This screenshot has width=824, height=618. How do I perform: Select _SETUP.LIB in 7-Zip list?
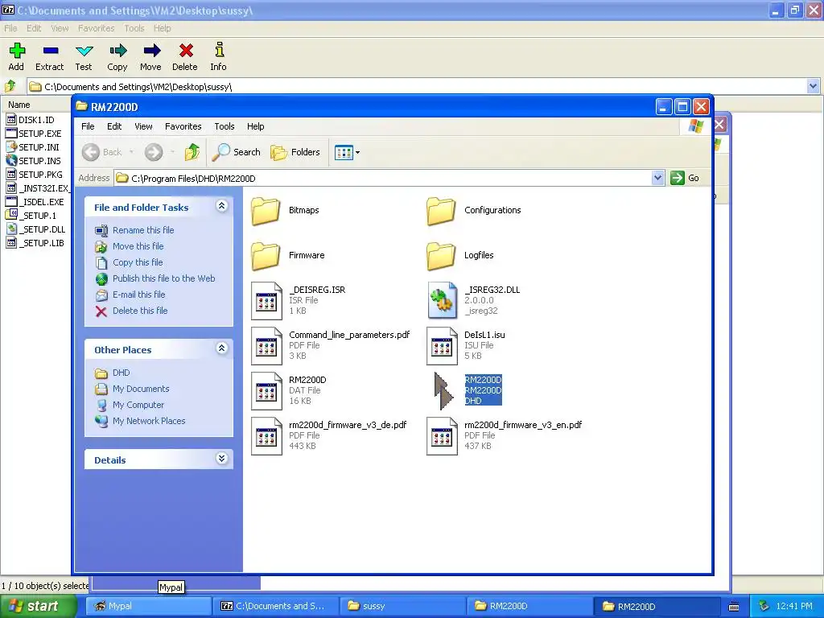tap(35, 243)
